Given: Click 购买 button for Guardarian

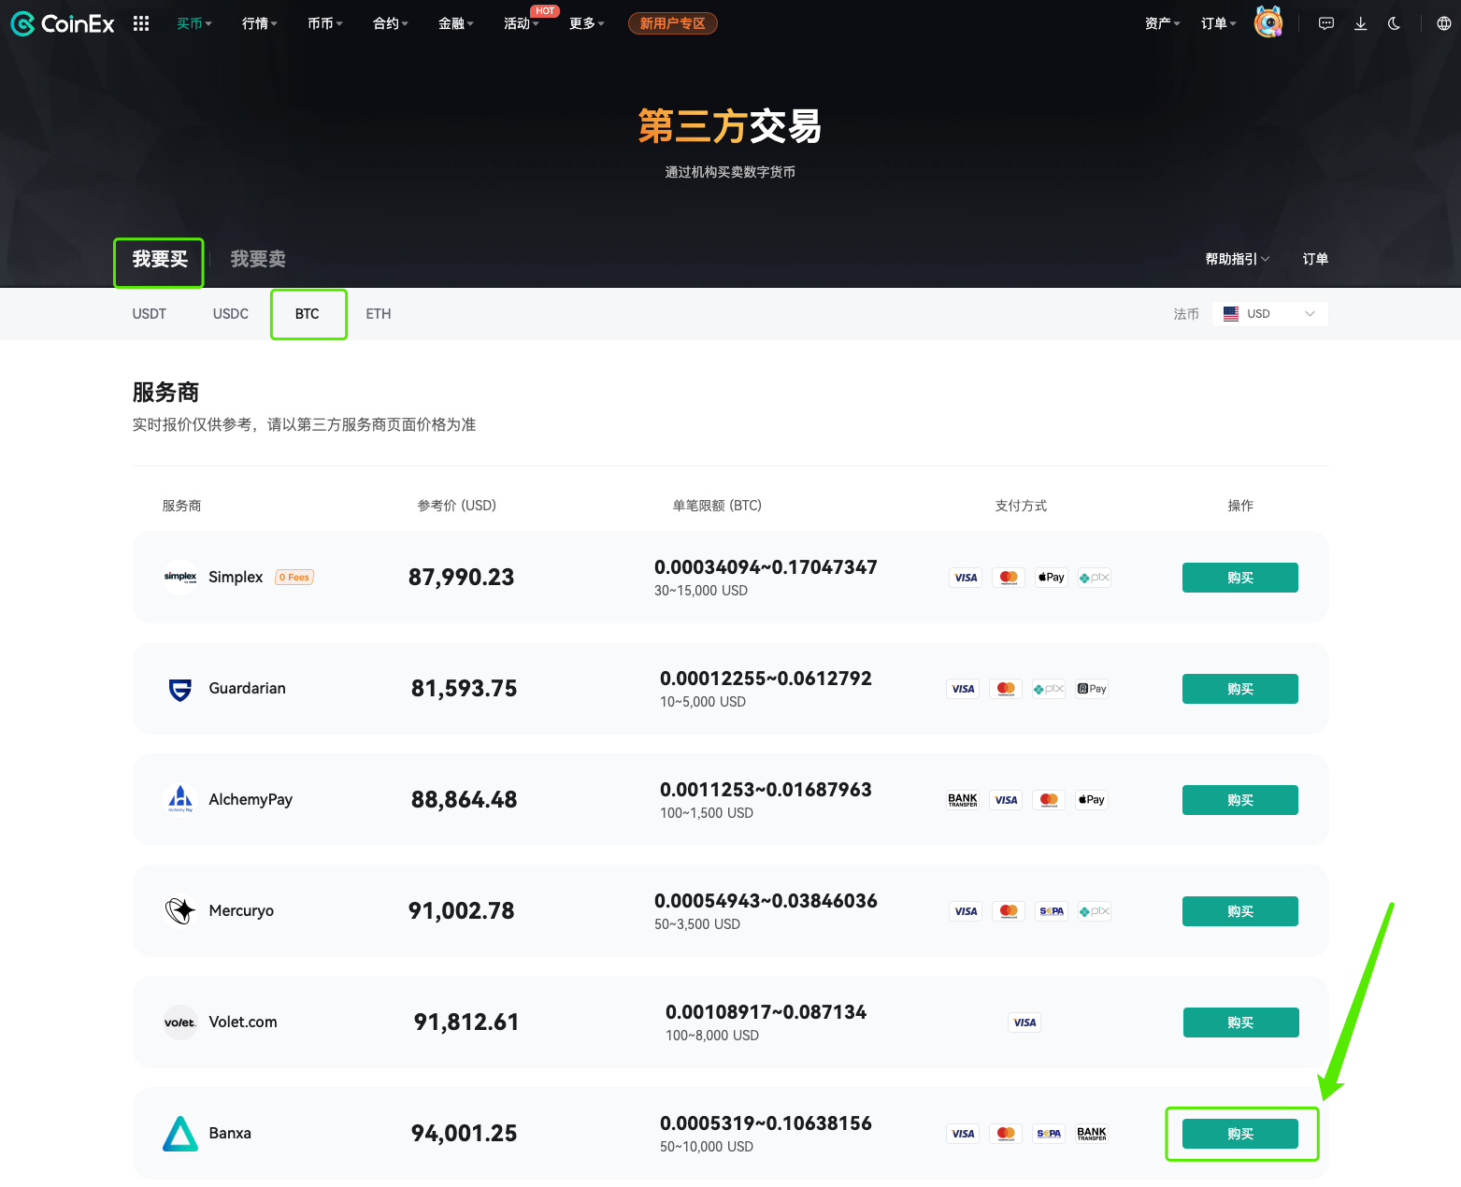Looking at the screenshot, I should (1240, 689).
